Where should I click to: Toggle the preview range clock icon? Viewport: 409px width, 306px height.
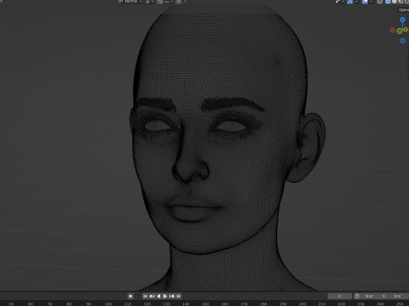point(357,296)
